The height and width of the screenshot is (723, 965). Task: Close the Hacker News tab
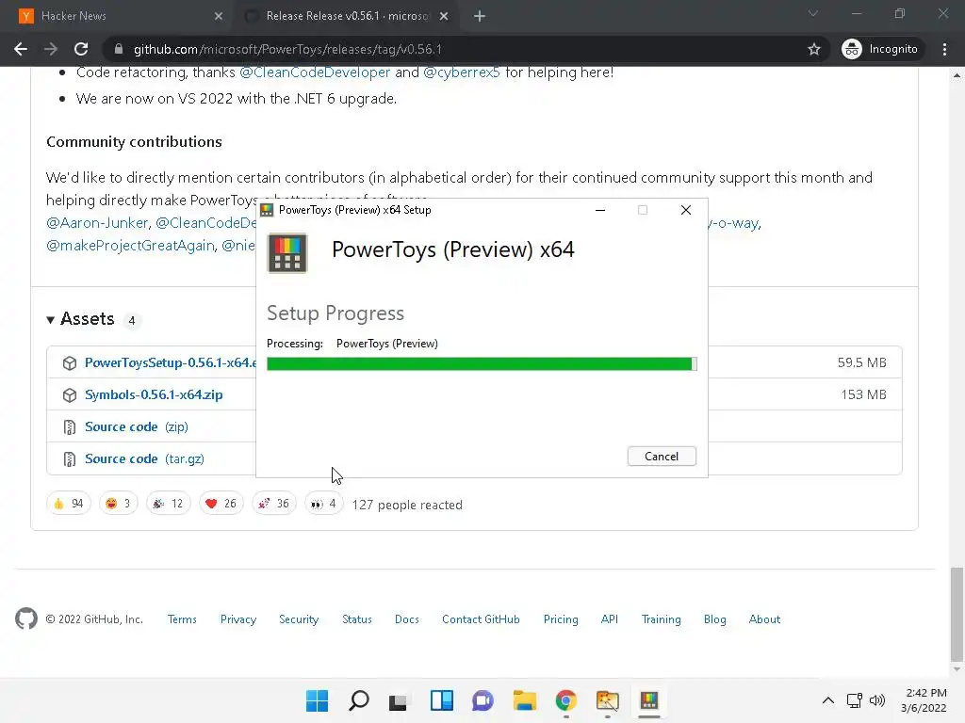219,16
